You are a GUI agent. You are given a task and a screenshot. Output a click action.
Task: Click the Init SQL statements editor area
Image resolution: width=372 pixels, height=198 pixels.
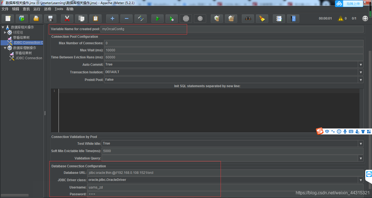[209, 111]
